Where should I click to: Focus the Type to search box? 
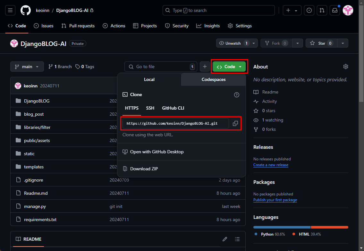219,10
